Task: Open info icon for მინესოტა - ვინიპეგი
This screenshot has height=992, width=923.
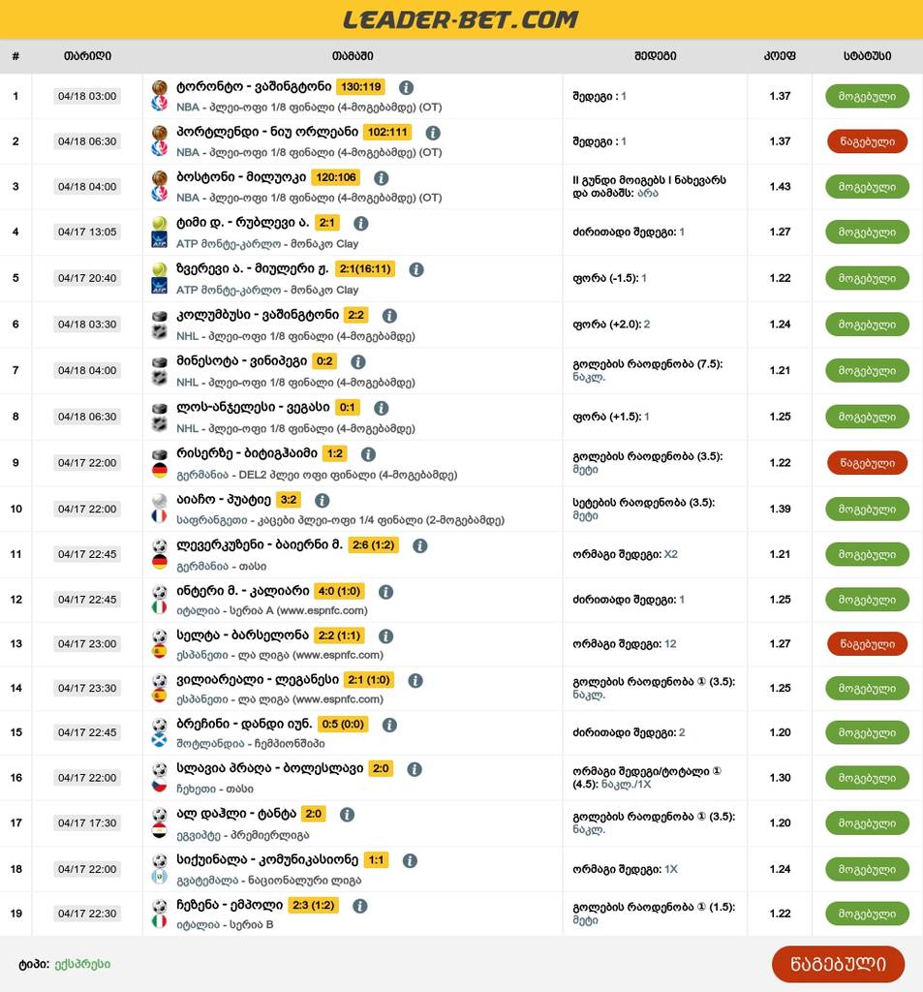Action: click(358, 362)
